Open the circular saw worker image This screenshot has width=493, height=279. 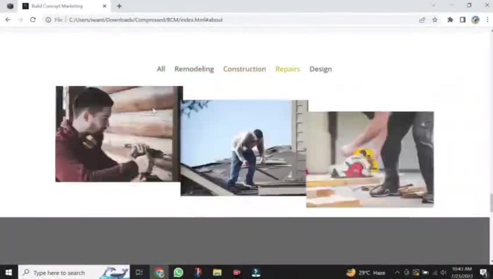[x=370, y=160]
